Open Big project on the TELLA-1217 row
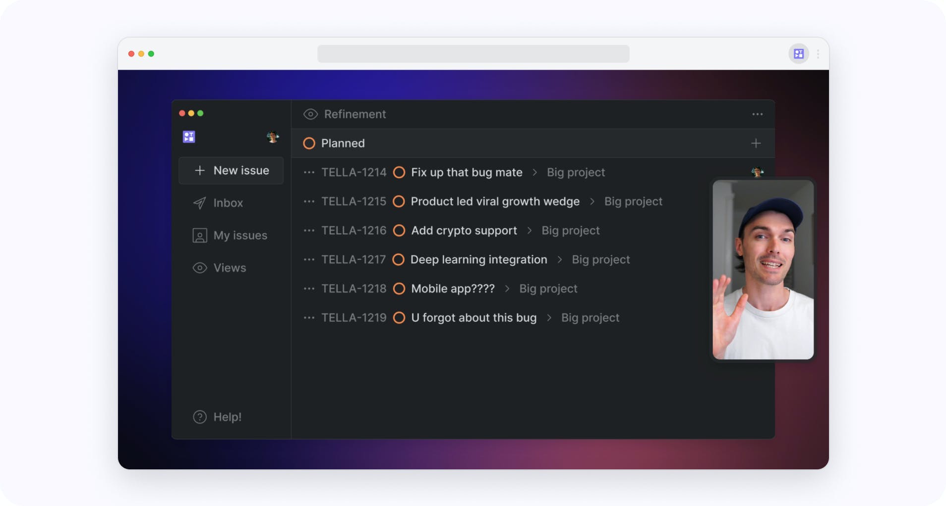This screenshot has height=506, width=946. 601,259
